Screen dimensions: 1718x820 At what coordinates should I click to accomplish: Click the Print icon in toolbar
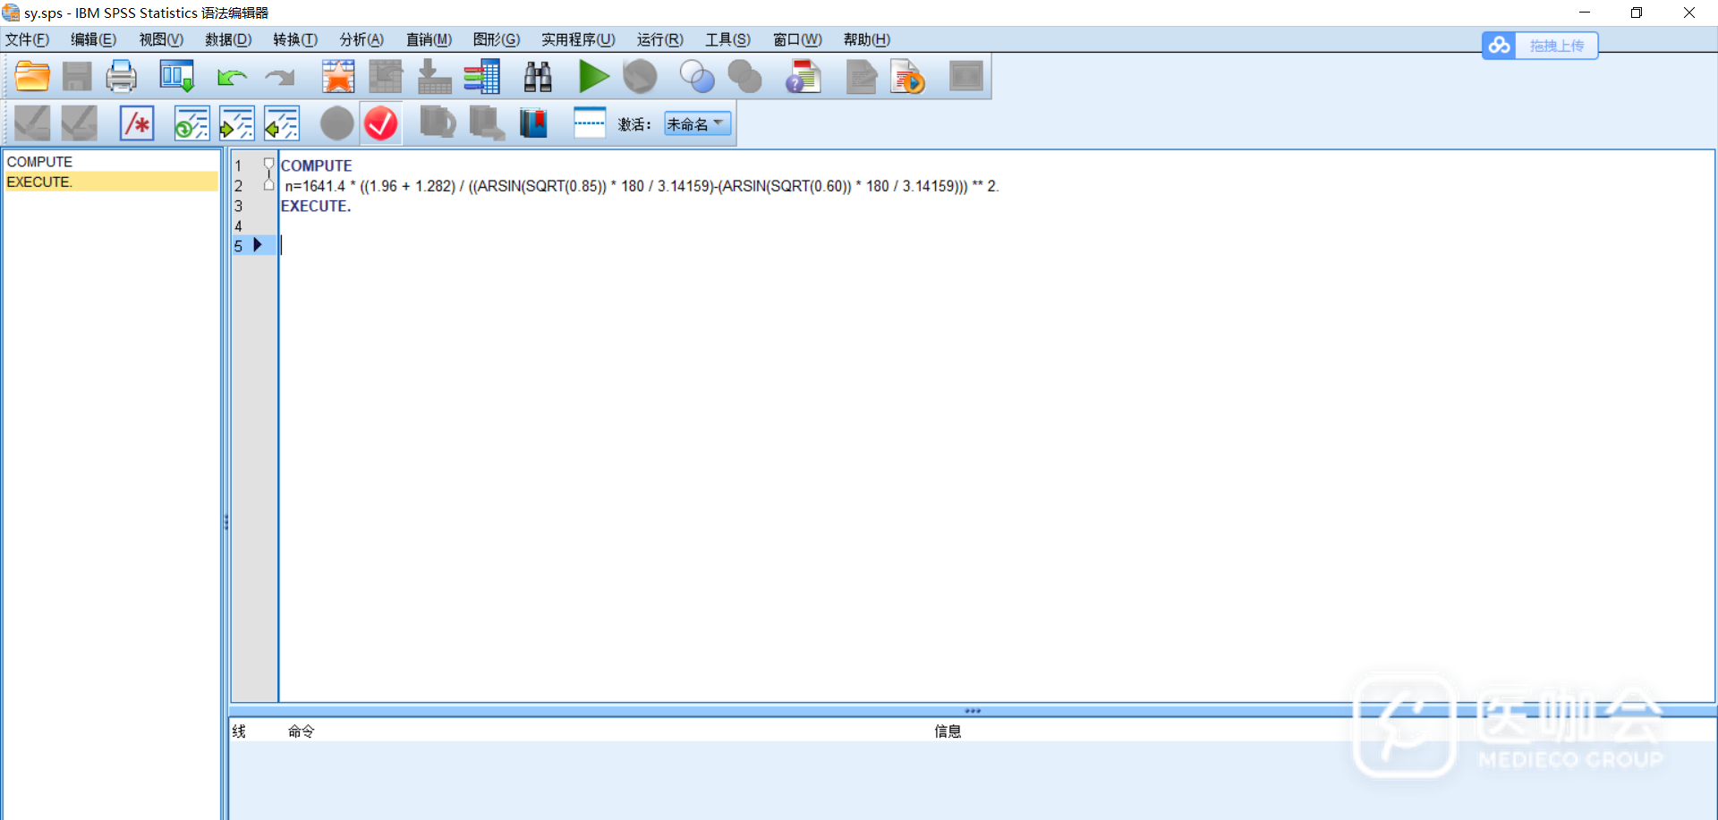point(121,77)
